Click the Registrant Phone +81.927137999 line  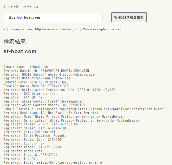32,147
